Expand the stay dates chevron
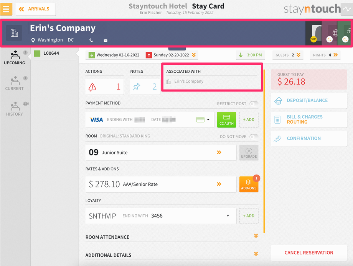Image resolution: width=353 pixels, height=266 pixels. click(x=194, y=55)
